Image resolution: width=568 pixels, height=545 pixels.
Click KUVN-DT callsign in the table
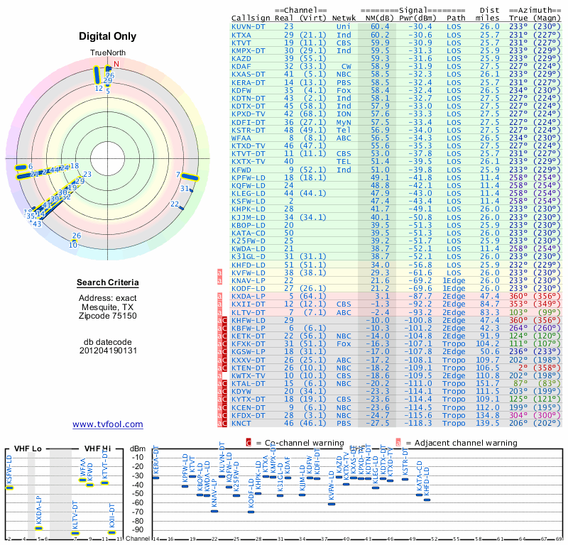coord(248,27)
